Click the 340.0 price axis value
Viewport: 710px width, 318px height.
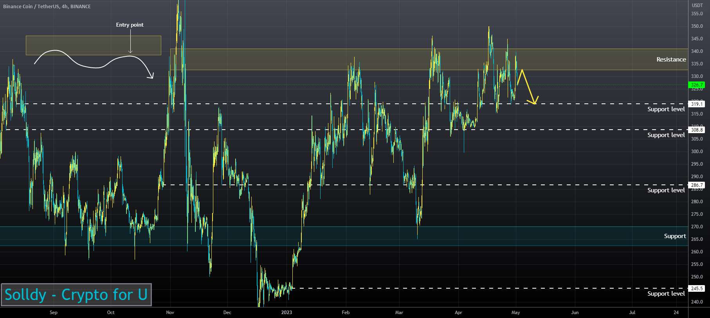pos(697,51)
